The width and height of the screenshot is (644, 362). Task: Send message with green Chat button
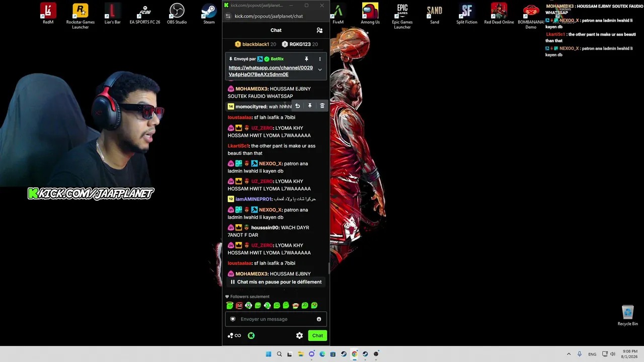click(x=317, y=335)
